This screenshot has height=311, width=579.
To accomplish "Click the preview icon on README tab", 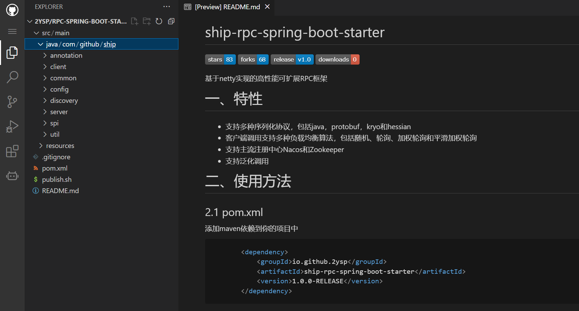I will tap(187, 7).
